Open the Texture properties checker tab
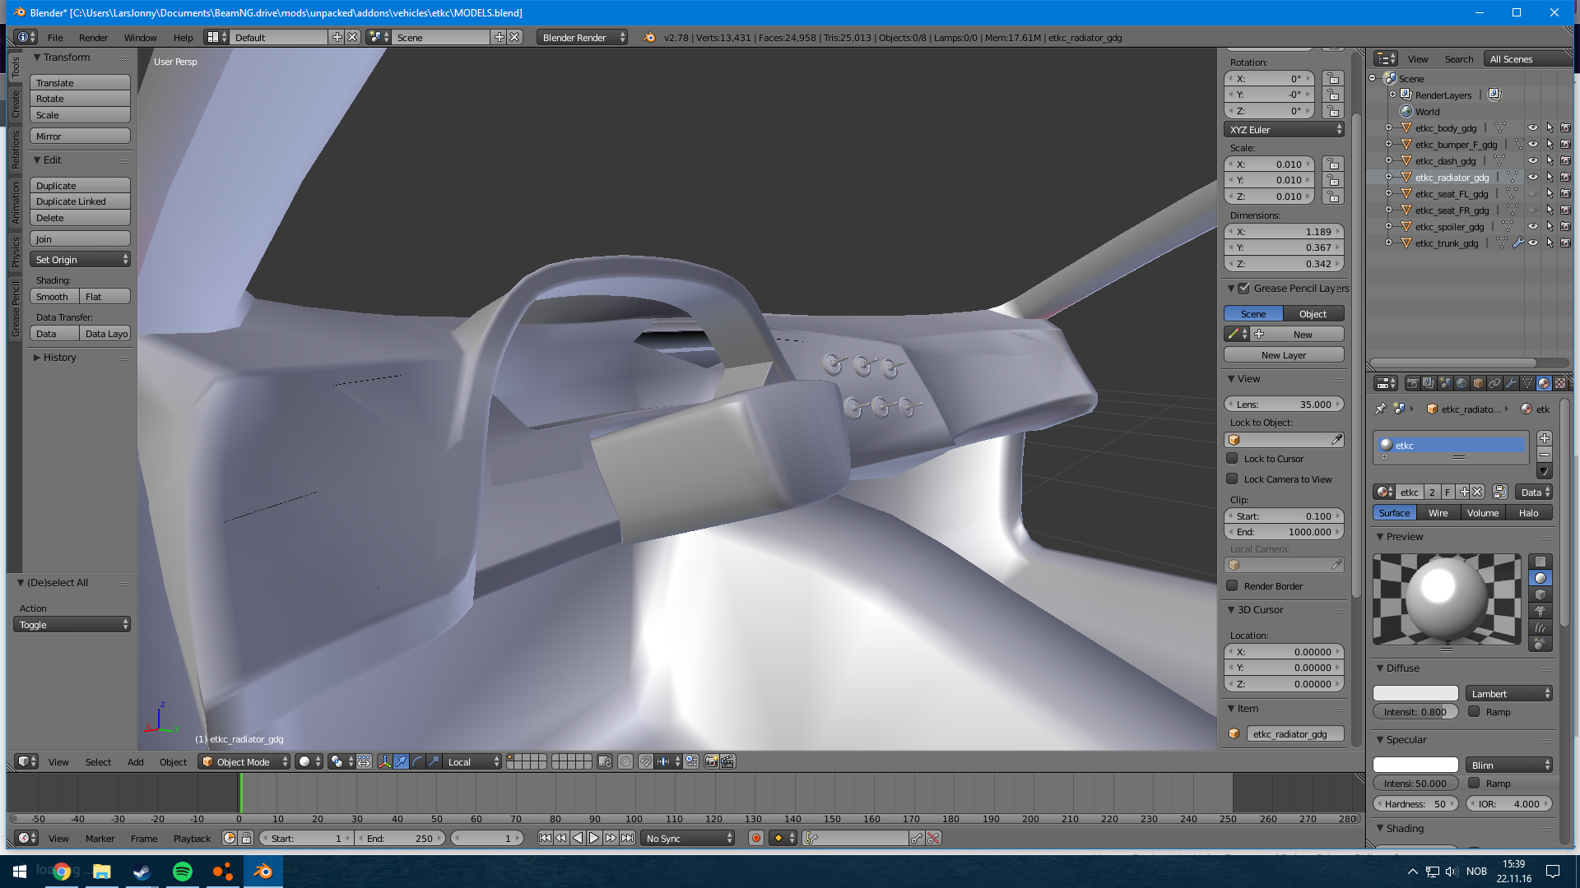Image resolution: width=1580 pixels, height=888 pixels. pyautogui.click(x=1560, y=383)
